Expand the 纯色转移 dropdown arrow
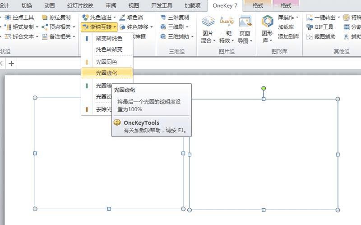The height and width of the screenshot is (225, 361). (152, 27)
